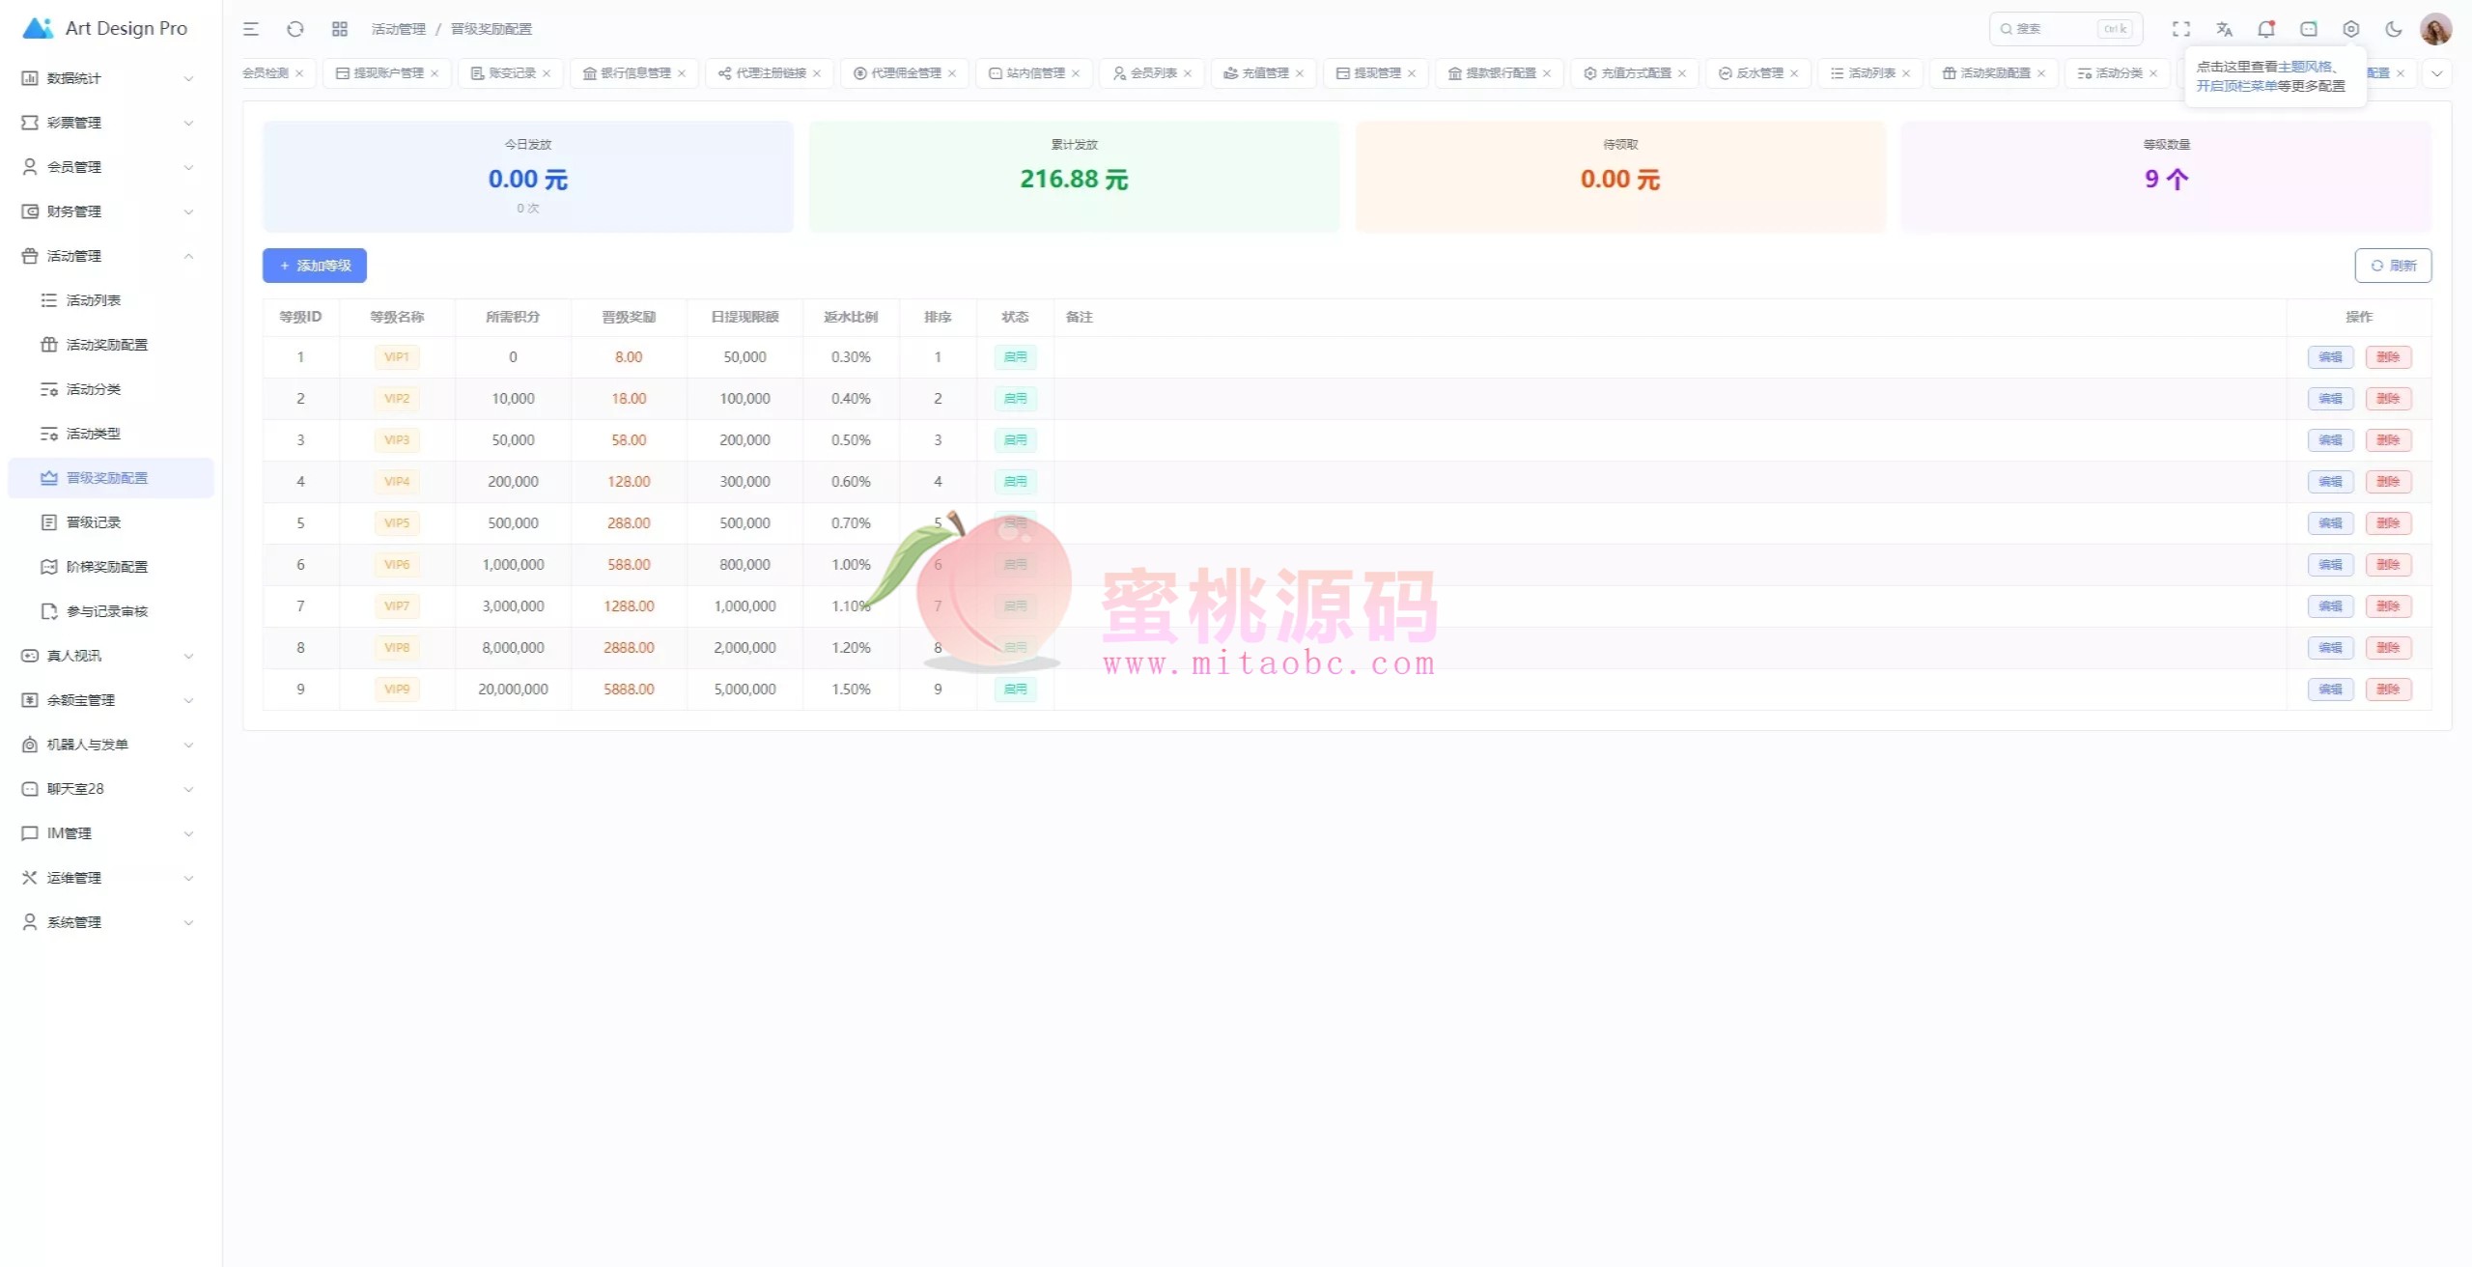The height and width of the screenshot is (1267, 2472).
Task: Click the page reload icon in header
Action: (x=295, y=29)
